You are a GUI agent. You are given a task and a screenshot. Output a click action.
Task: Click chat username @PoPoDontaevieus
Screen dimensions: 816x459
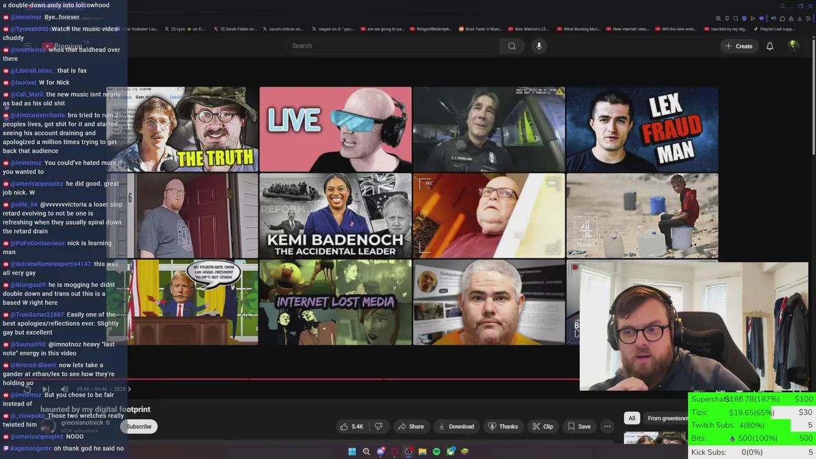coord(38,243)
